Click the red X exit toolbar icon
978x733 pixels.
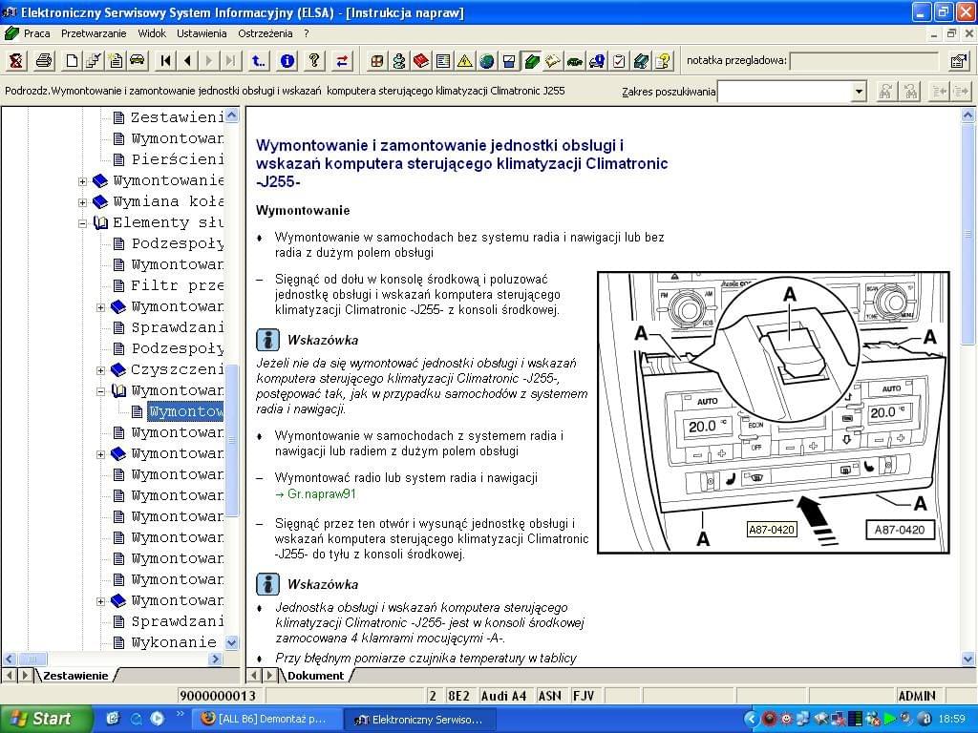tap(16, 60)
